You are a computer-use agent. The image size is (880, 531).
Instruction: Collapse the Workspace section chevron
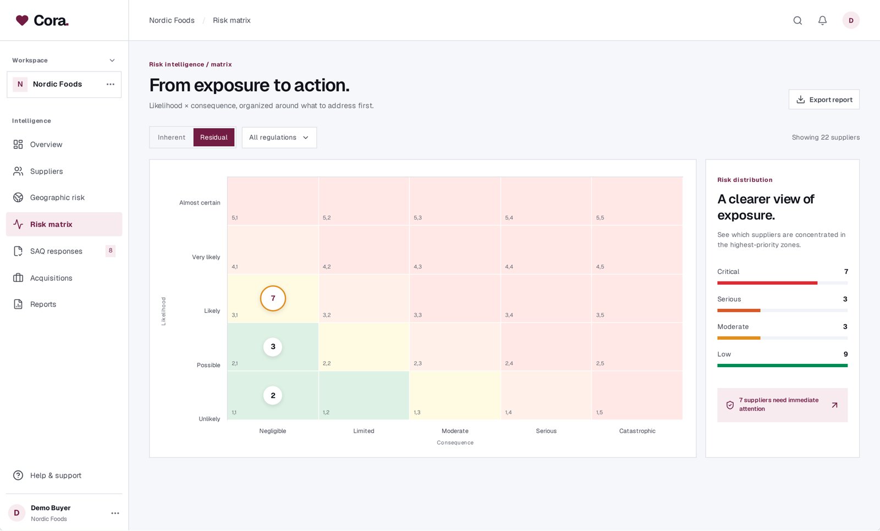[x=112, y=60]
